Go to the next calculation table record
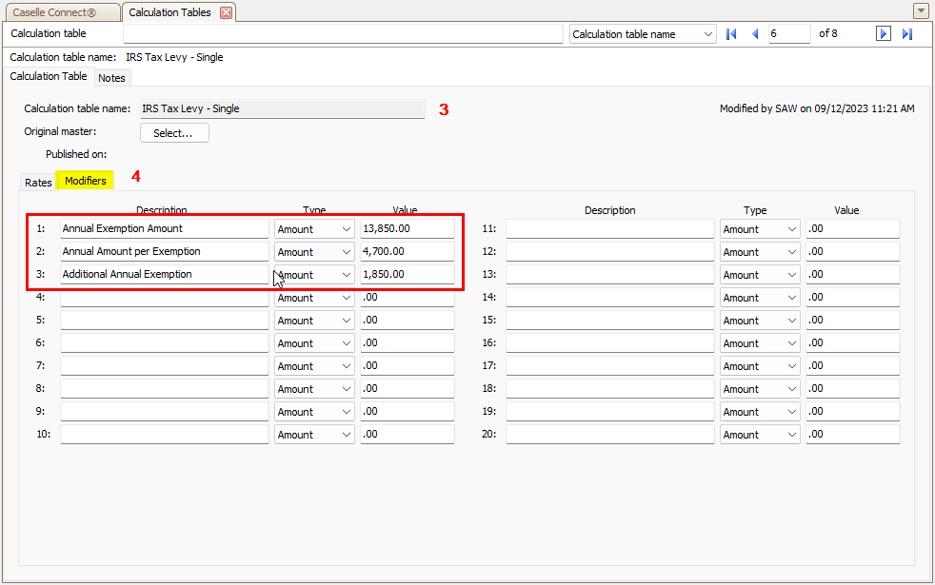Image resolution: width=935 pixels, height=585 pixels. point(884,34)
